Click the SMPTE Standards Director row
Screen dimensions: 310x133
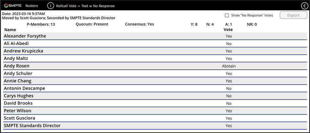(x=32, y=126)
